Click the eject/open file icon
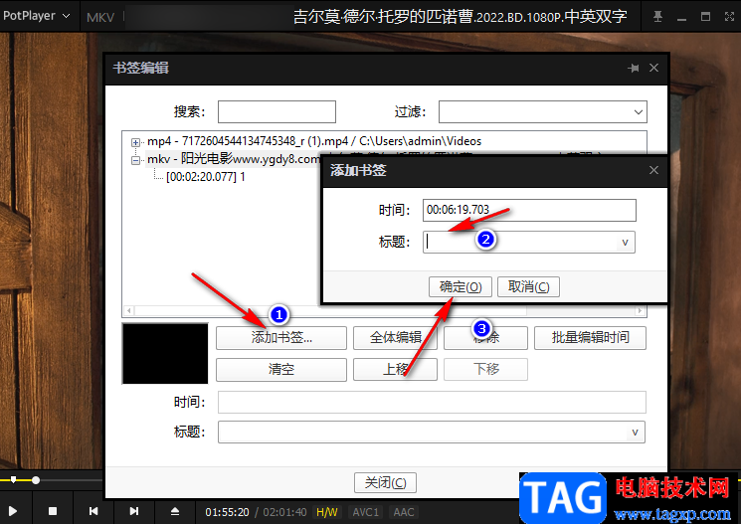Screen dimensions: 741x524 (x=175, y=511)
